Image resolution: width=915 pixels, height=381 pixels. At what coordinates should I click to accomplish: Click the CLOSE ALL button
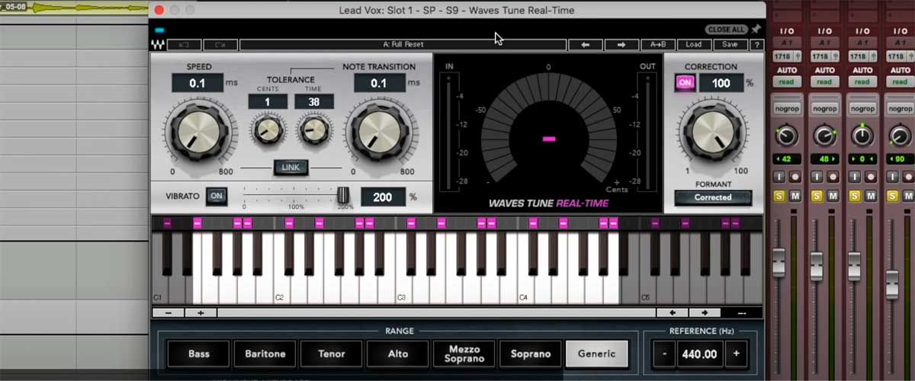[727, 29]
